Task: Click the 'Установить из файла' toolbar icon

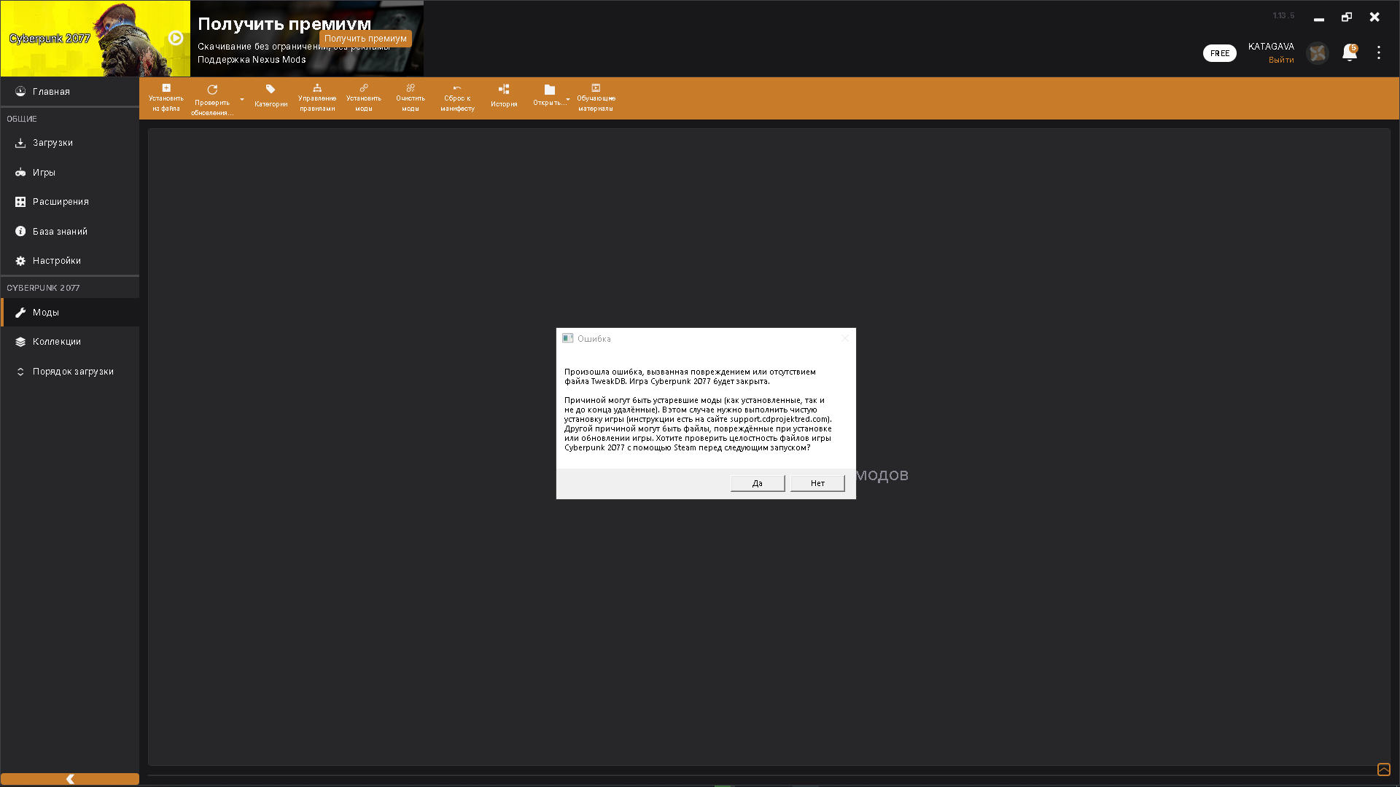Action: click(166, 89)
